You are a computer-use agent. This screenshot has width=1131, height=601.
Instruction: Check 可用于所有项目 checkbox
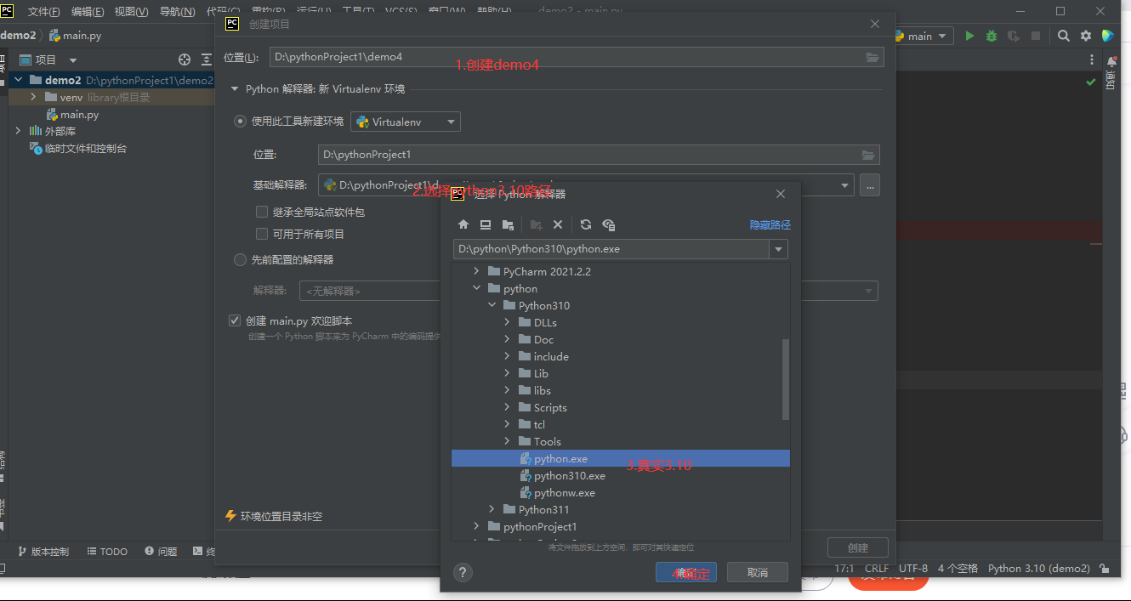coord(262,234)
